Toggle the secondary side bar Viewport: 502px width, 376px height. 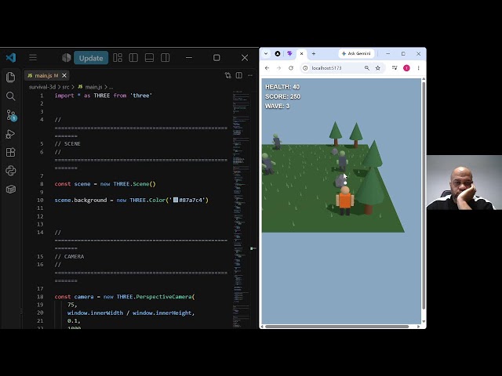166,58
